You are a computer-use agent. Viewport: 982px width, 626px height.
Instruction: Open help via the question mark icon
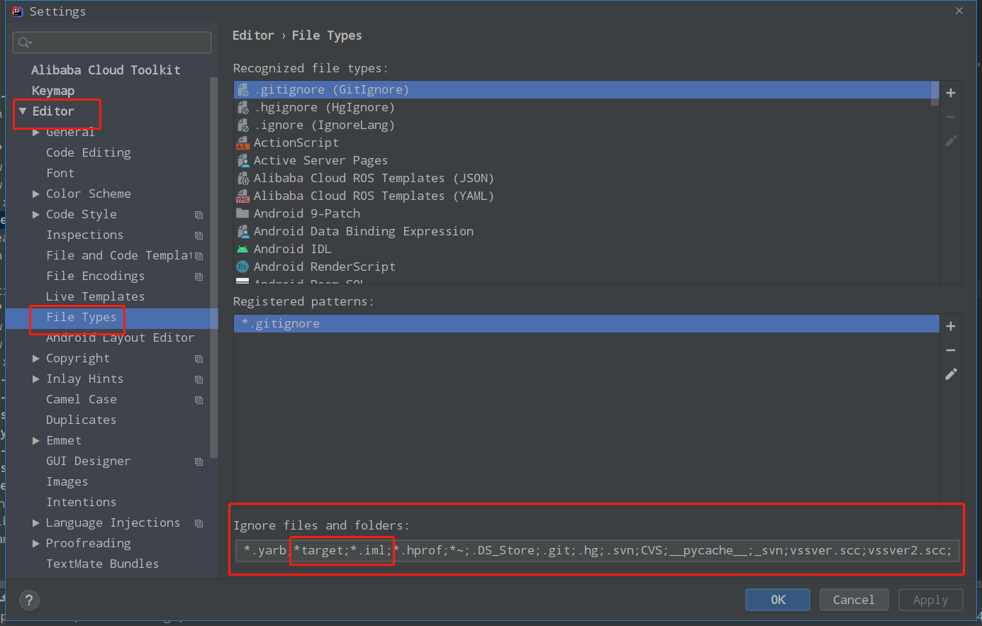tap(29, 600)
